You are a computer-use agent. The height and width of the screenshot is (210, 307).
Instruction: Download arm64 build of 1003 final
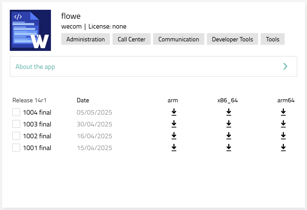point(283,124)
